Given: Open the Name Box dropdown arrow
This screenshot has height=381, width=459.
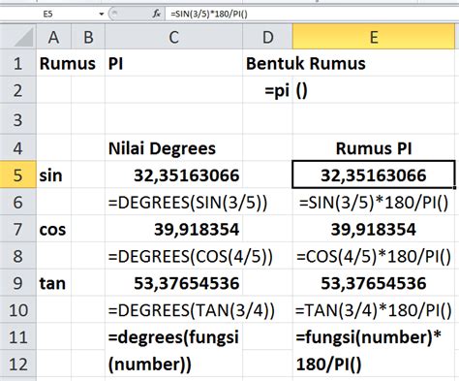Looking at the screenshot, I should tap(102, 14).
